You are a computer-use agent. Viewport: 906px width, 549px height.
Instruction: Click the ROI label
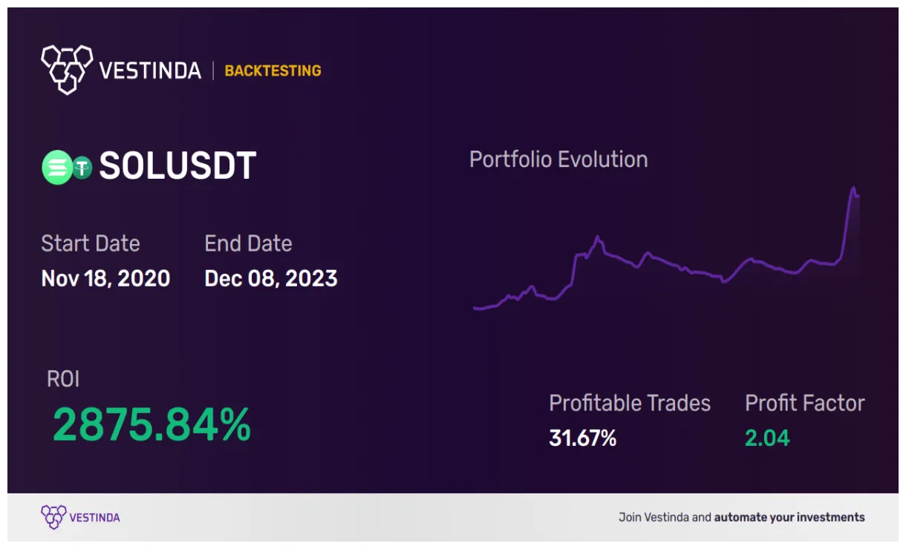tap(63, 379)
